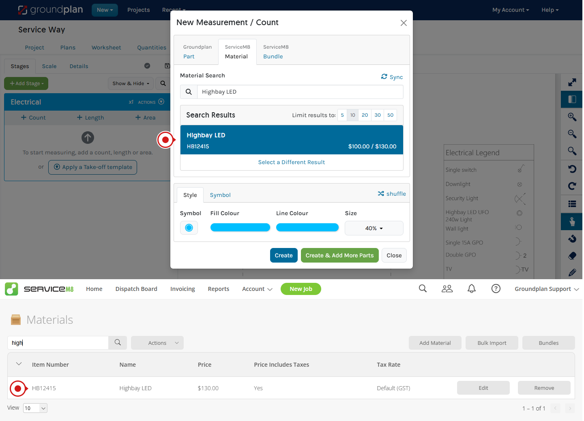The width and height of the screenshot is (584, 421).
Task: Click the undo arrow icon
Action: click(572, 169)
